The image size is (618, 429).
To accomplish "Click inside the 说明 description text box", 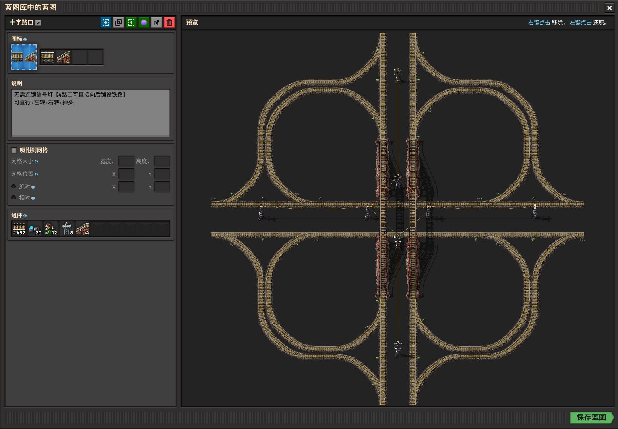I will (x=91, y=113).
